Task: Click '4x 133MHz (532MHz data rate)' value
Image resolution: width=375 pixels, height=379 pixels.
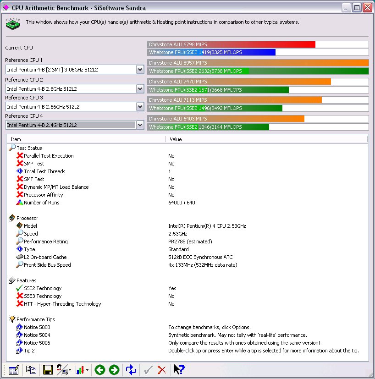Action: 203,265
